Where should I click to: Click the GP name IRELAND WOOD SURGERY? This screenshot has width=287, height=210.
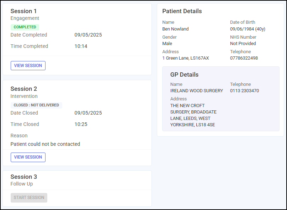pos(197,91)
